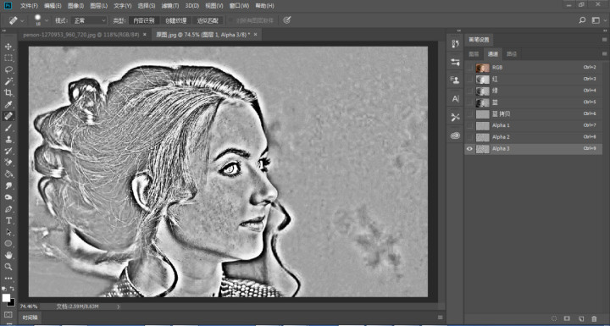The height and width of the screenshot is (326, 610).
Task: Select 近似匹配 type button
Action: click(208, 20)
